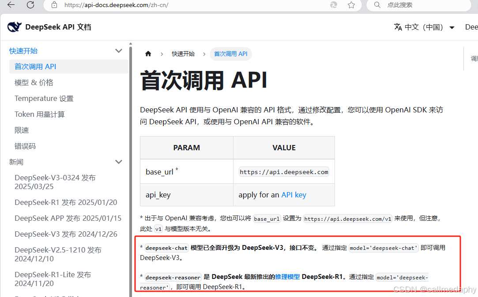
Task: Open the 限速 sidebar page
Action: [22, 130]
